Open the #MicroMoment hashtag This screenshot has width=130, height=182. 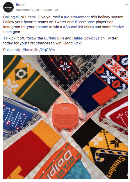point(77,17)
